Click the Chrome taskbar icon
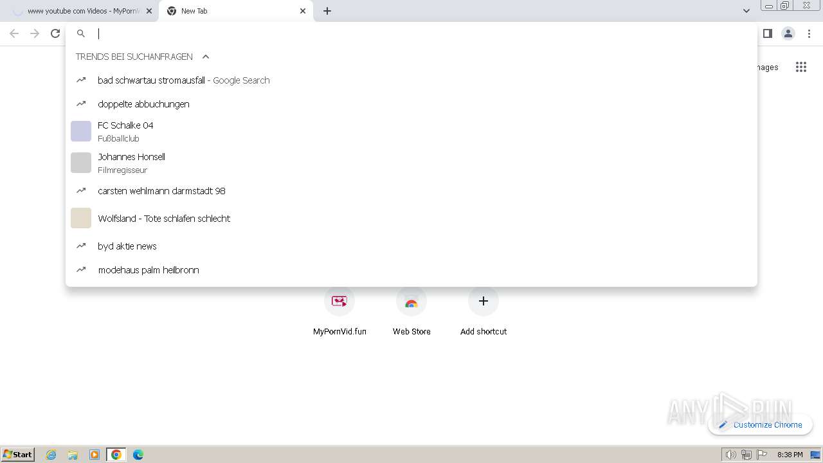Viewport: 823px width, 463px height. 116,455
